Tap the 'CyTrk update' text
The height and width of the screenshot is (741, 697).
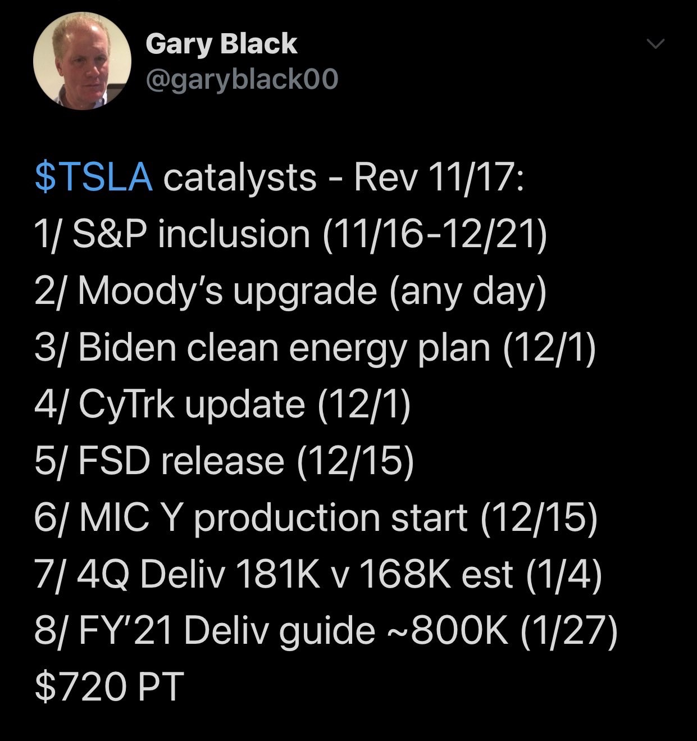click(191, 404)
